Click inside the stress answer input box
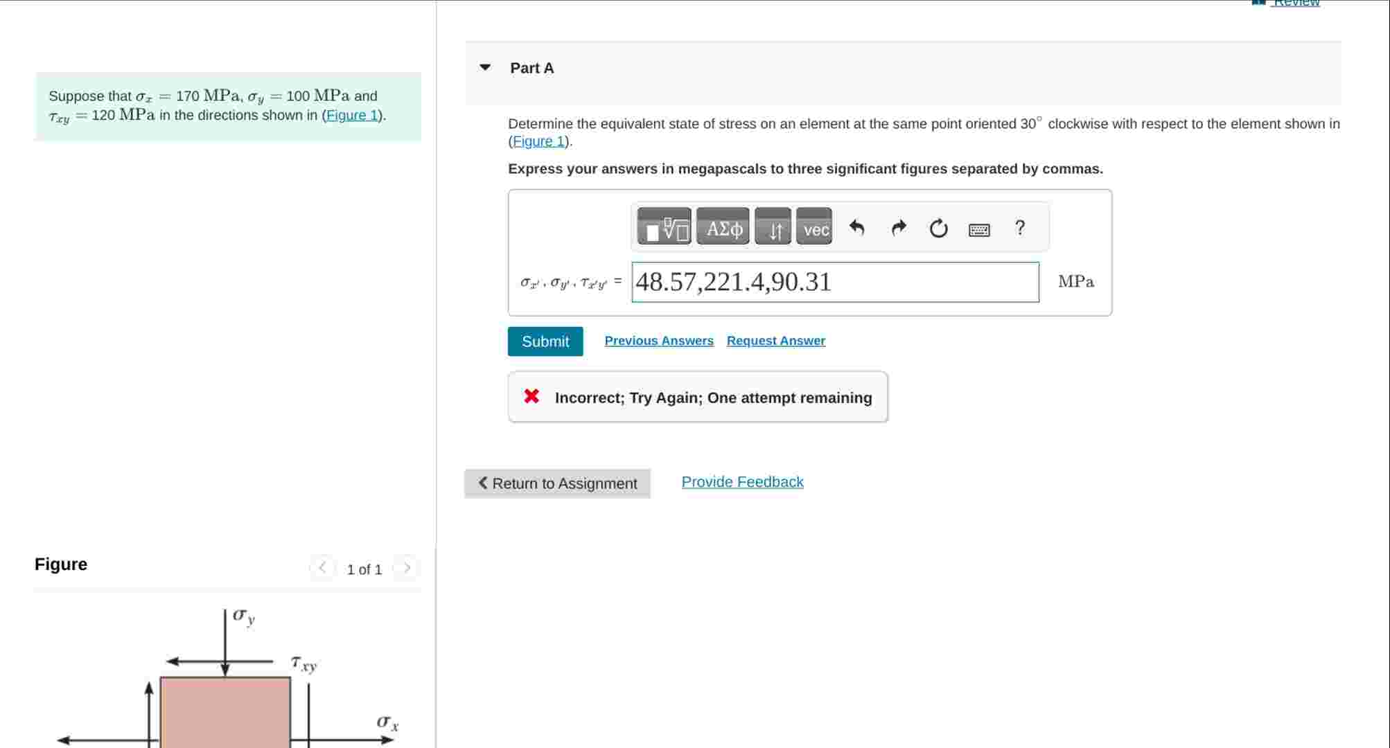1390x748 pixels. tap(832, 281)
